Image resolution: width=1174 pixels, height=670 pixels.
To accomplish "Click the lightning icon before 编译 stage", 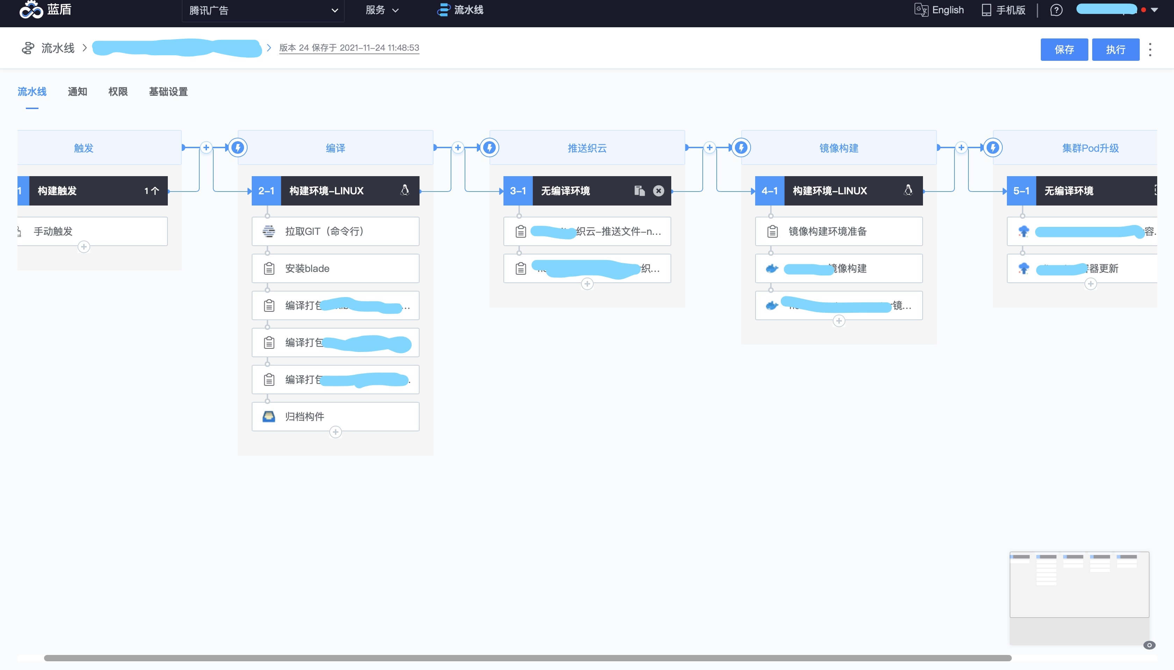I will pos(238,148).
